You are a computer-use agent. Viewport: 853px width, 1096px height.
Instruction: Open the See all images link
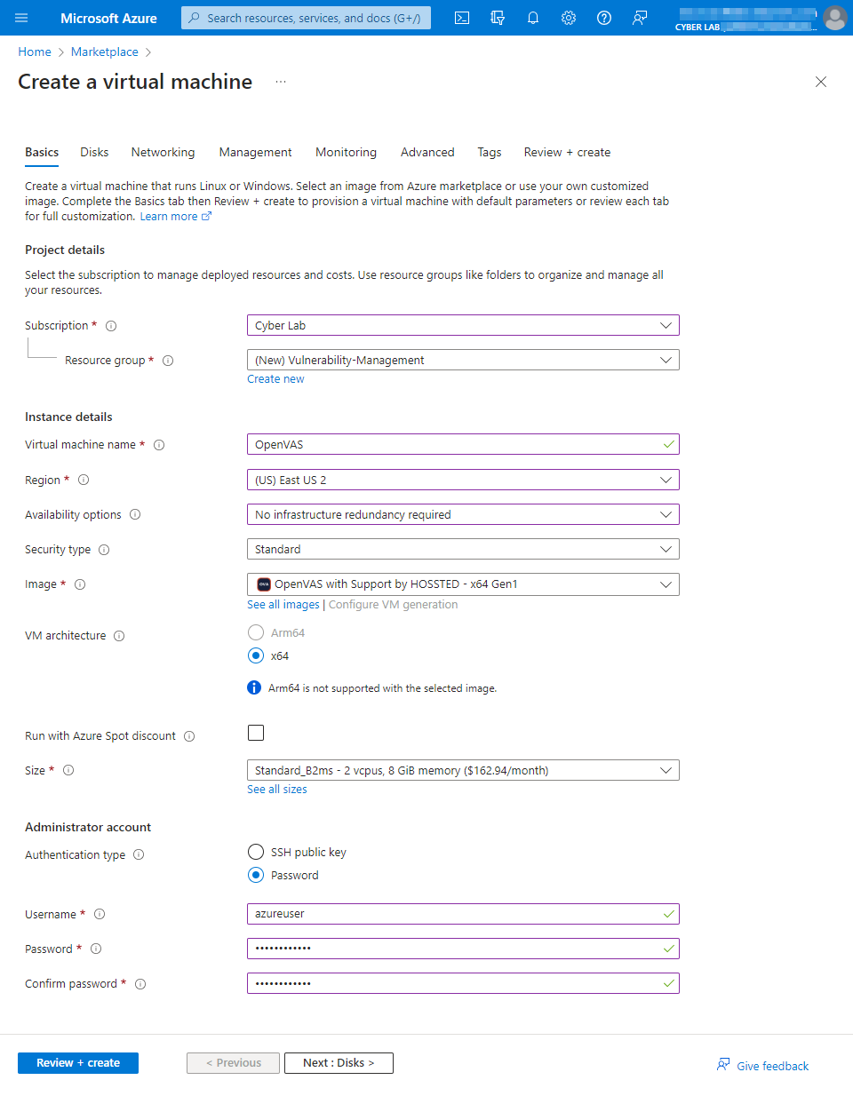point(283,605)
